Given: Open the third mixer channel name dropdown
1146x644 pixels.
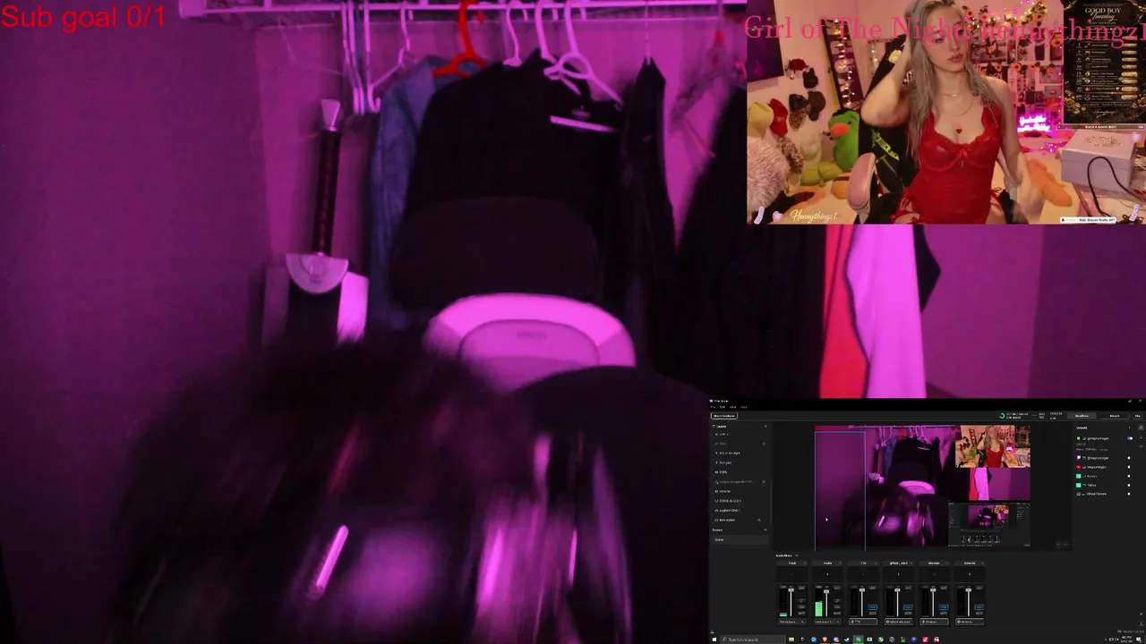Looking at the screenshot, I should [863, 563].
